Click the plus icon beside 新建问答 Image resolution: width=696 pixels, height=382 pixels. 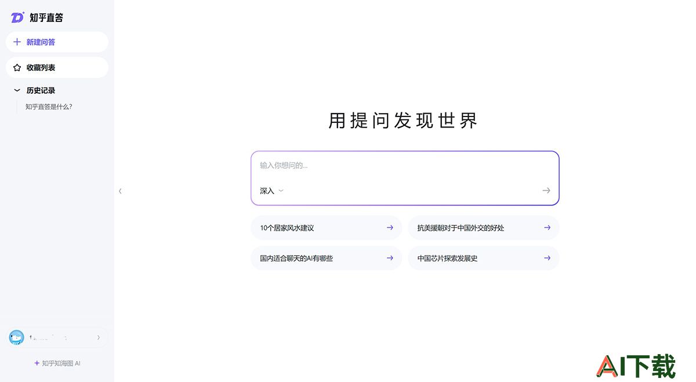pos(17,42)
